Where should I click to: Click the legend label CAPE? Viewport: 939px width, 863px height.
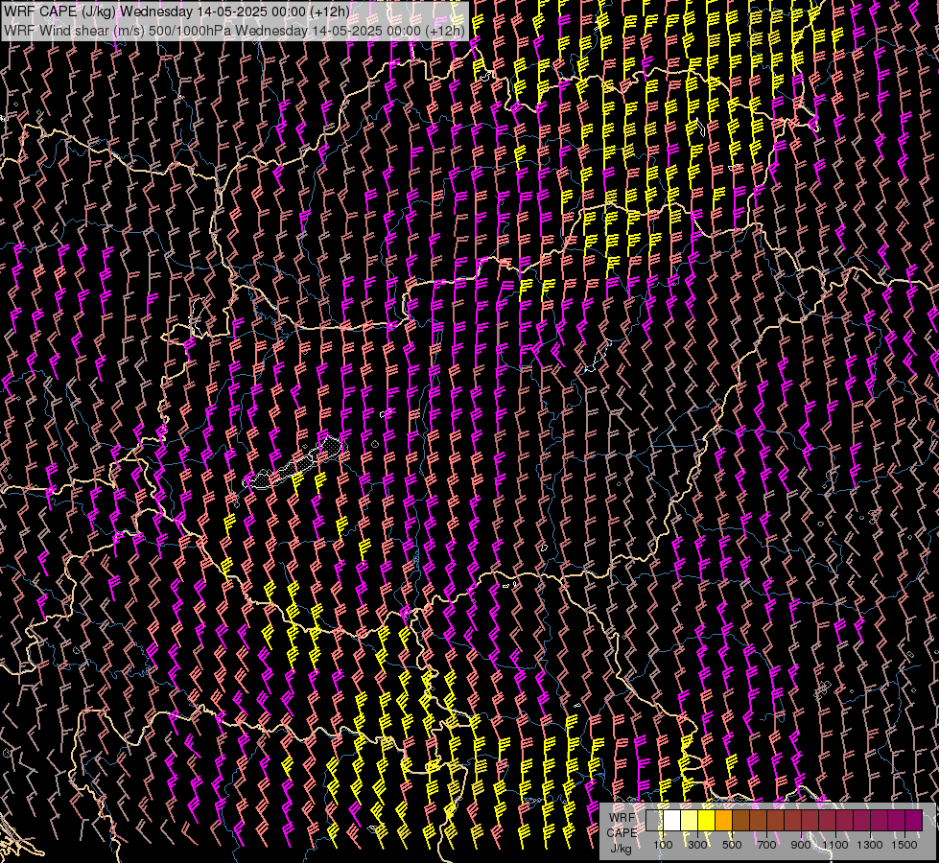click(x=622, y=833)
